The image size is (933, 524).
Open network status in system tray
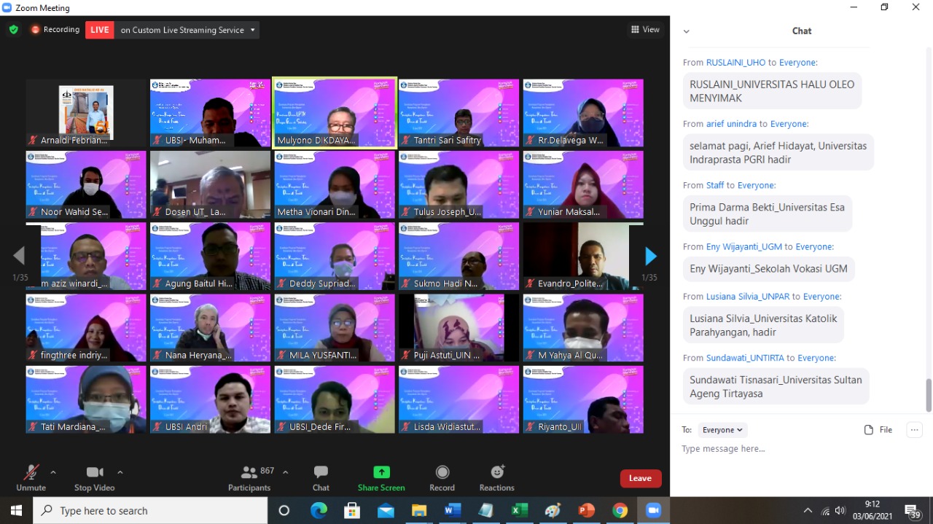(x=825, y=511)
